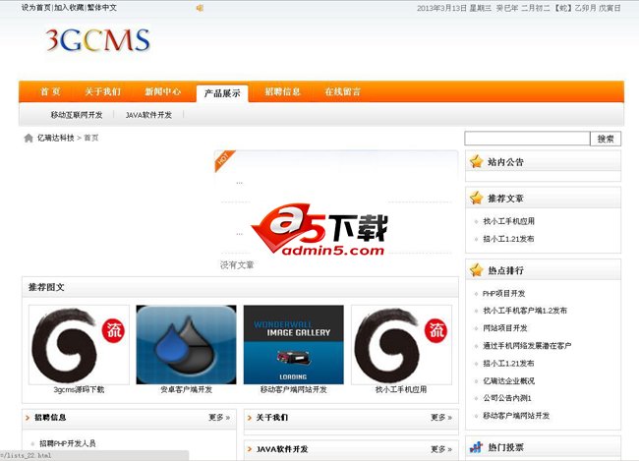The image size is (639, 461).
Task: Click the Wonderwall Image Gallery thumbnail
Action: 293,345
